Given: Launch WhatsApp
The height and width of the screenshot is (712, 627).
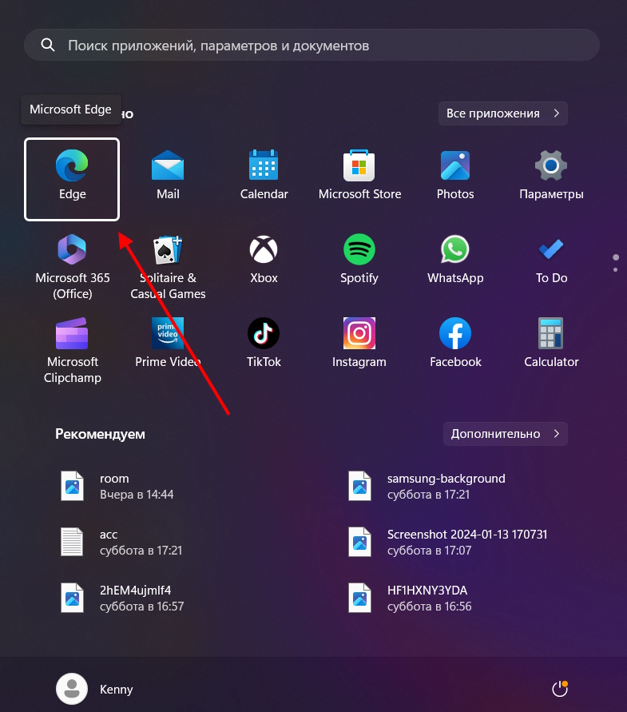Looking at the screenshot, I should tap(455, 260).
